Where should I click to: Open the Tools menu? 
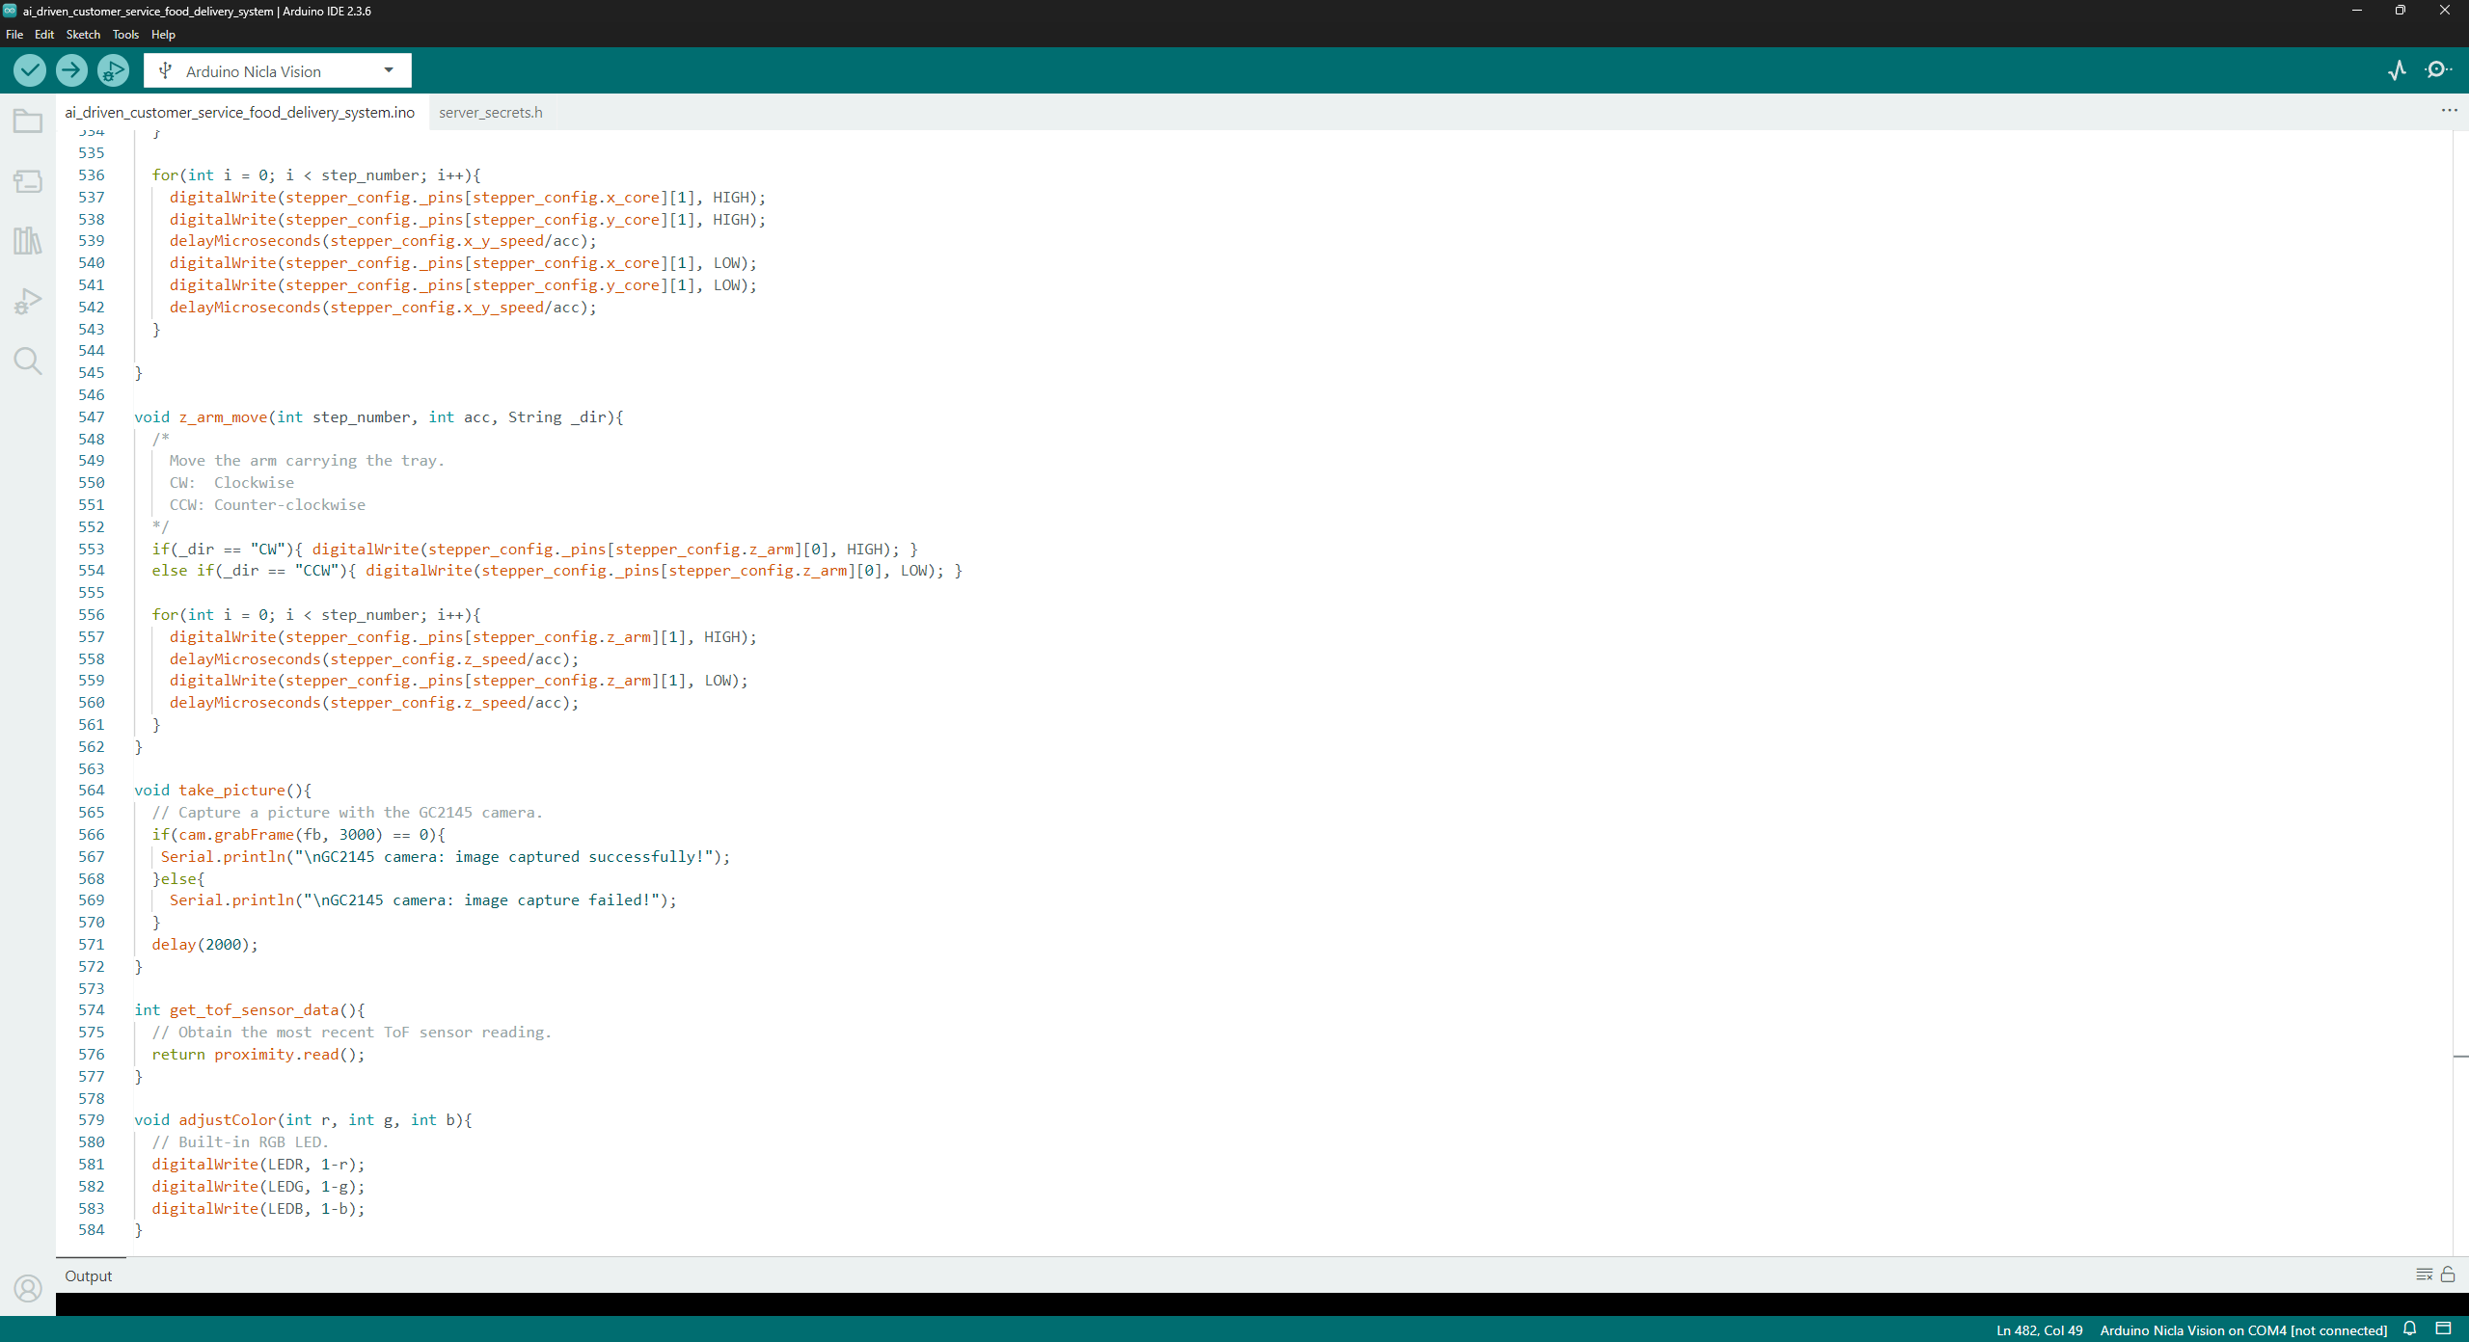(125, 35)
